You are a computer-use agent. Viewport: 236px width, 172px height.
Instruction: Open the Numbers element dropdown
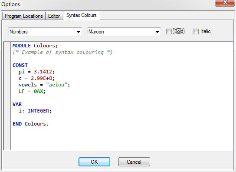[x=45, y=32]
